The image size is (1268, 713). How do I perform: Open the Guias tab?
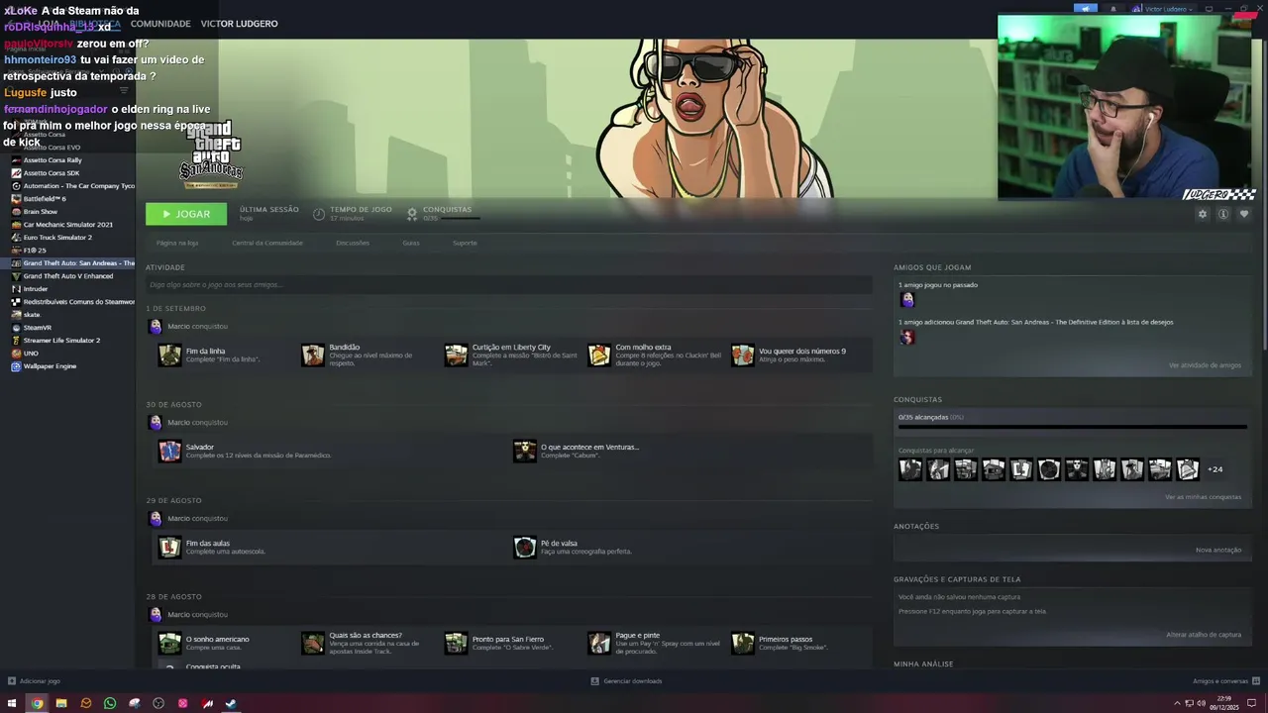411,243
